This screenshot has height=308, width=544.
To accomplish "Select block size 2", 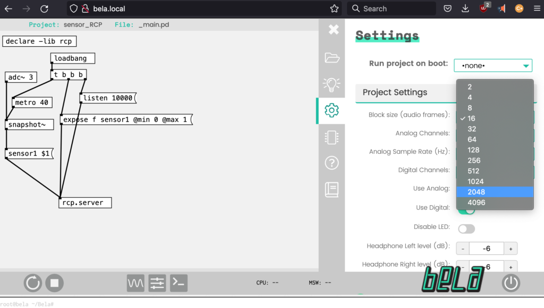I will click(495, 87).
